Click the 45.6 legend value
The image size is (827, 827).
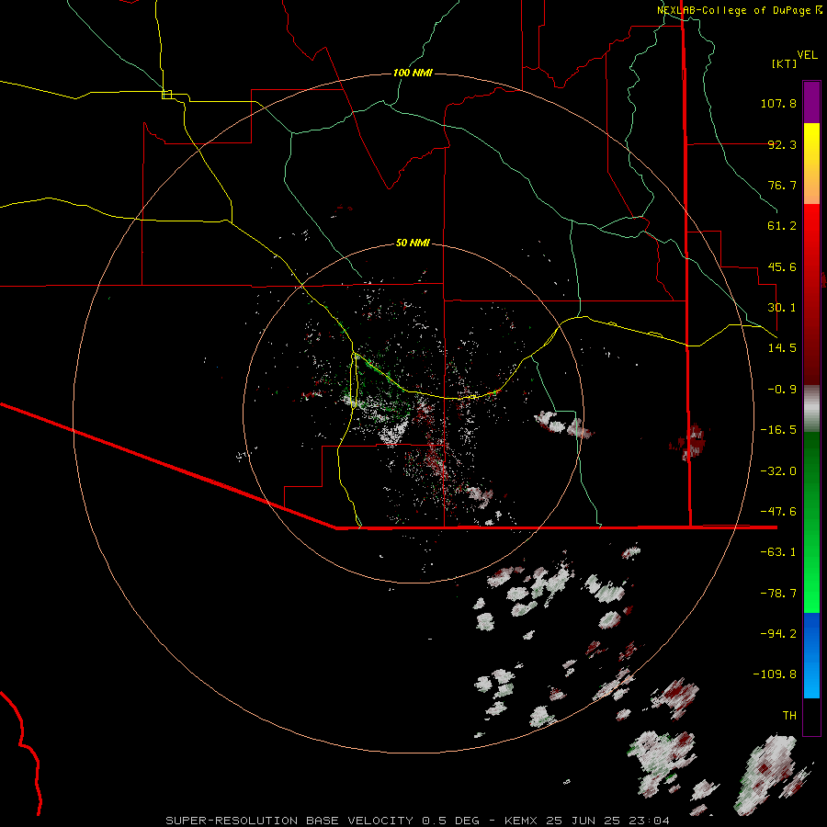point(782,266)
